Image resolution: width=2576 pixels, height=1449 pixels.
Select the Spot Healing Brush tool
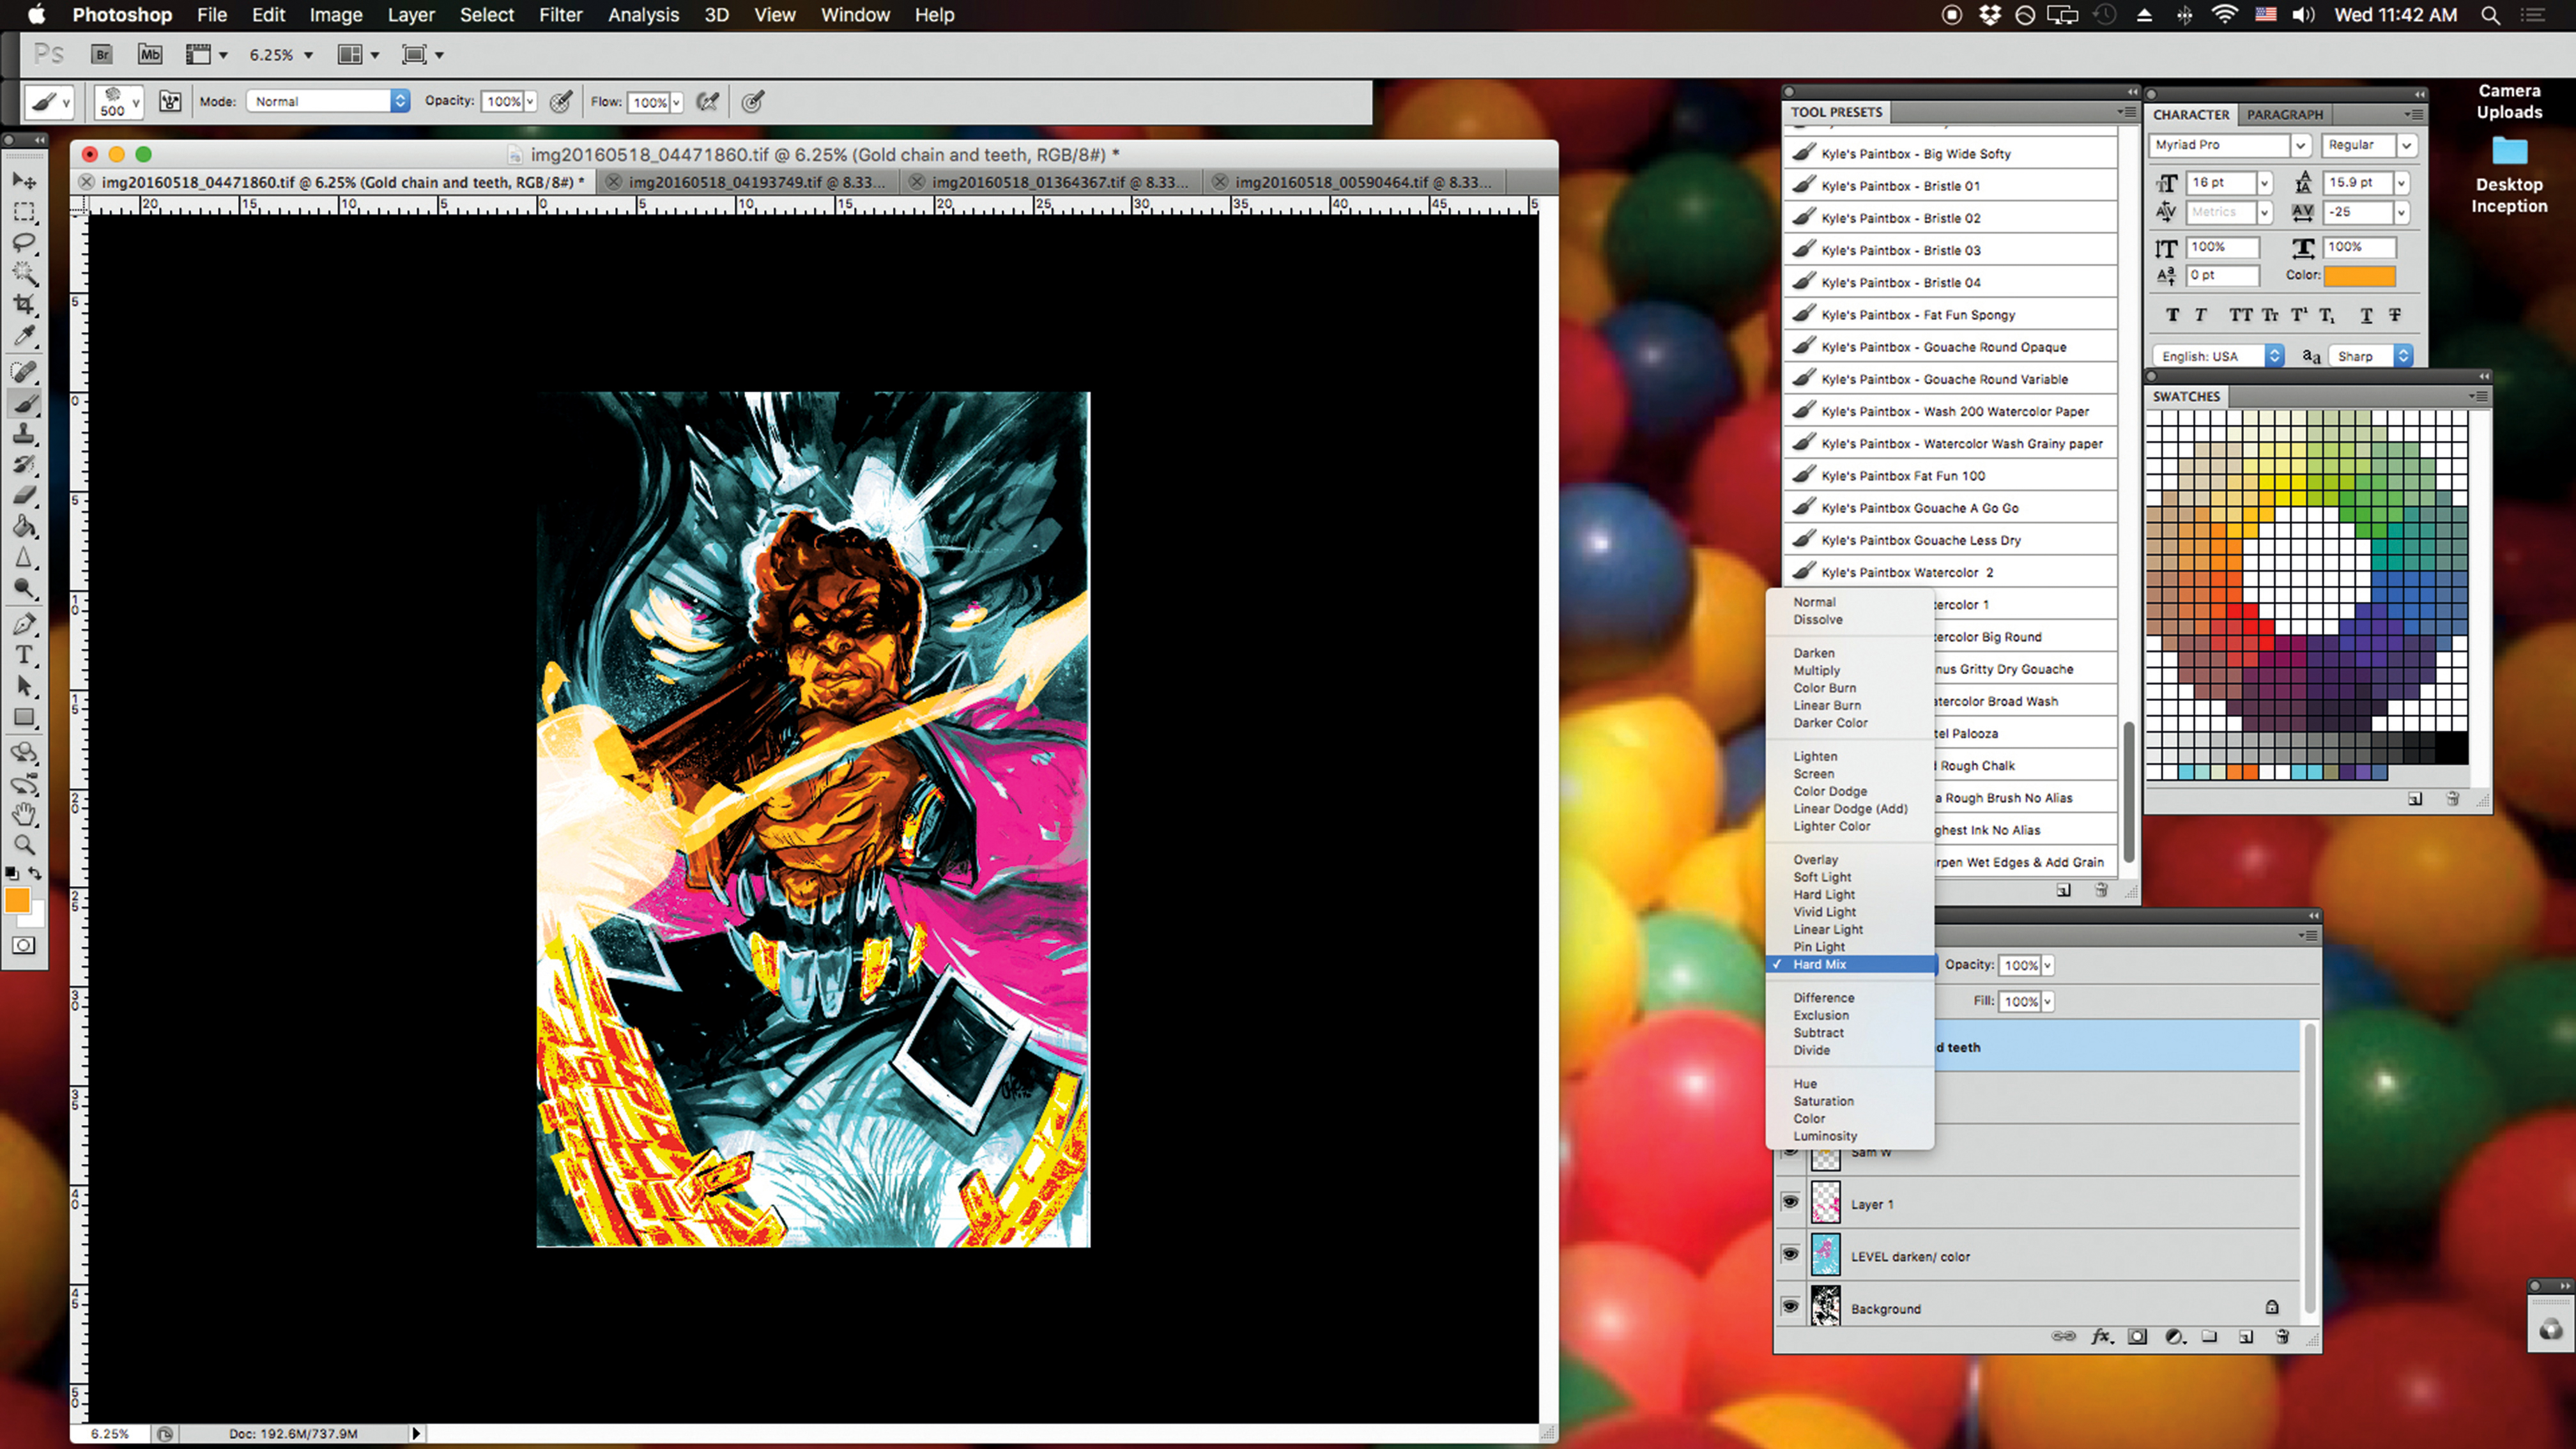pyautogui.click(x=24, y=372)
